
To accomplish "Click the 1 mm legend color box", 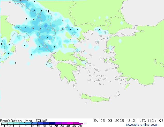I will tap(16, 124).
